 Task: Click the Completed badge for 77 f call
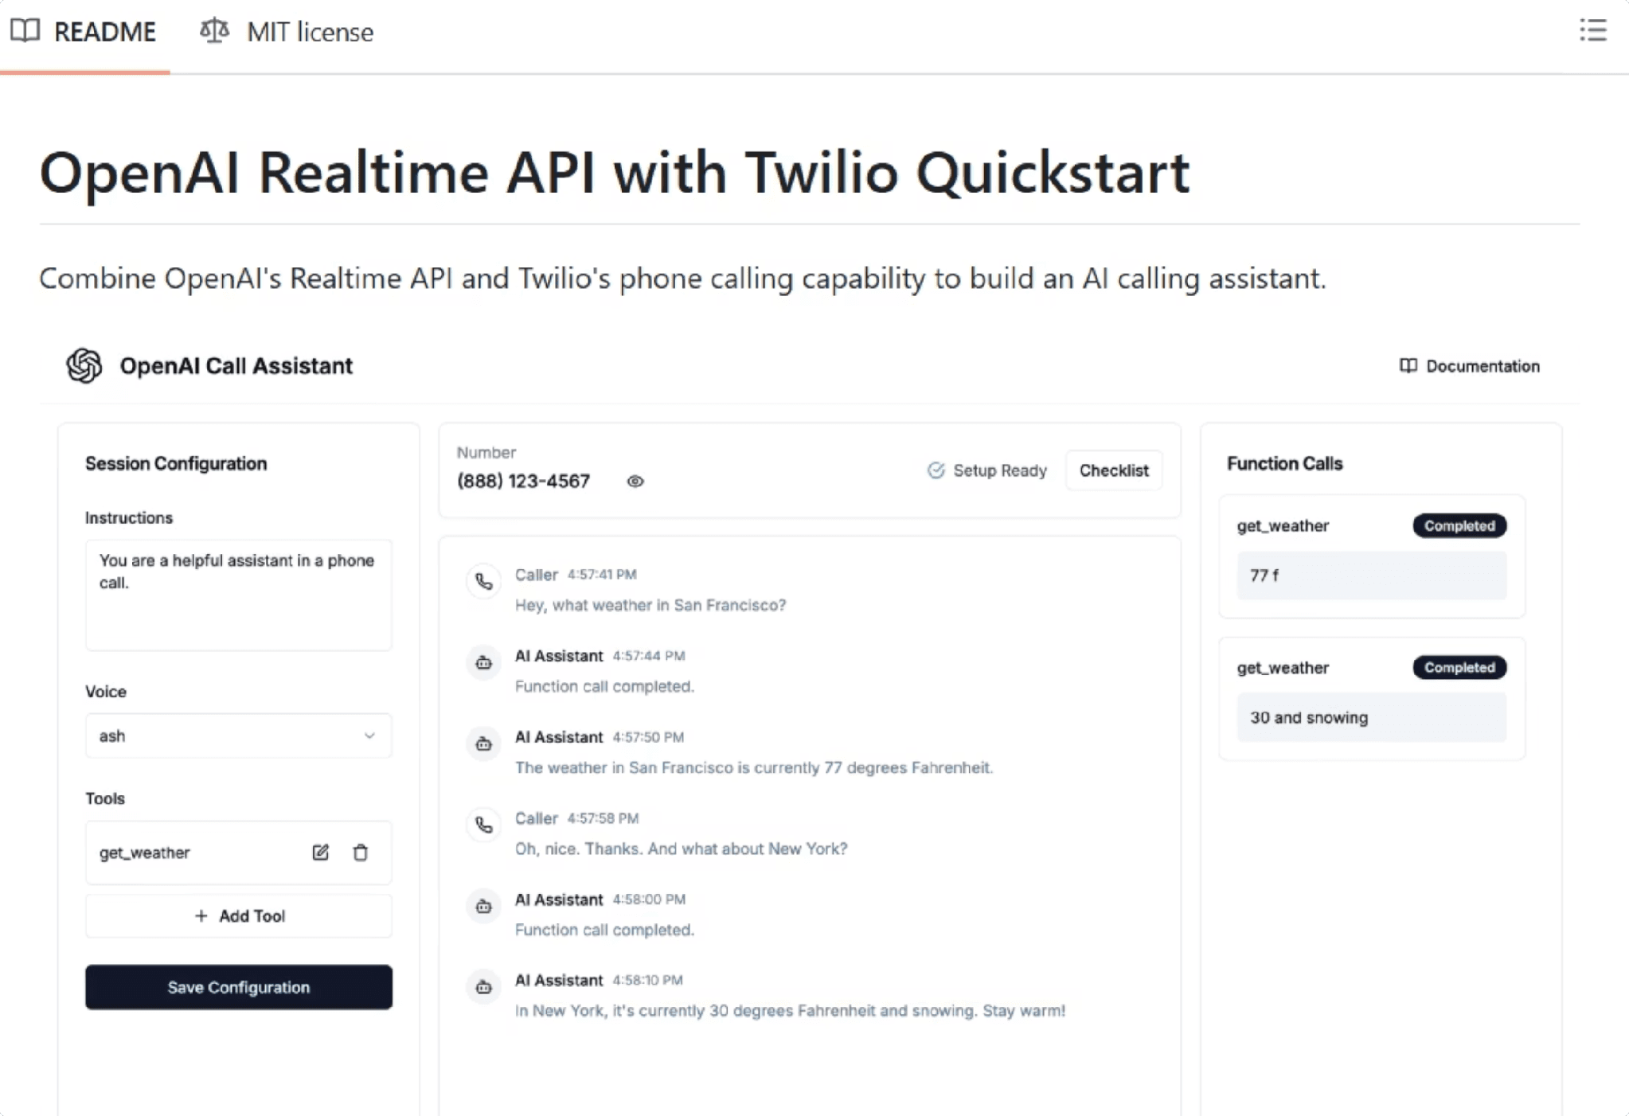(x=1459, y=525)
